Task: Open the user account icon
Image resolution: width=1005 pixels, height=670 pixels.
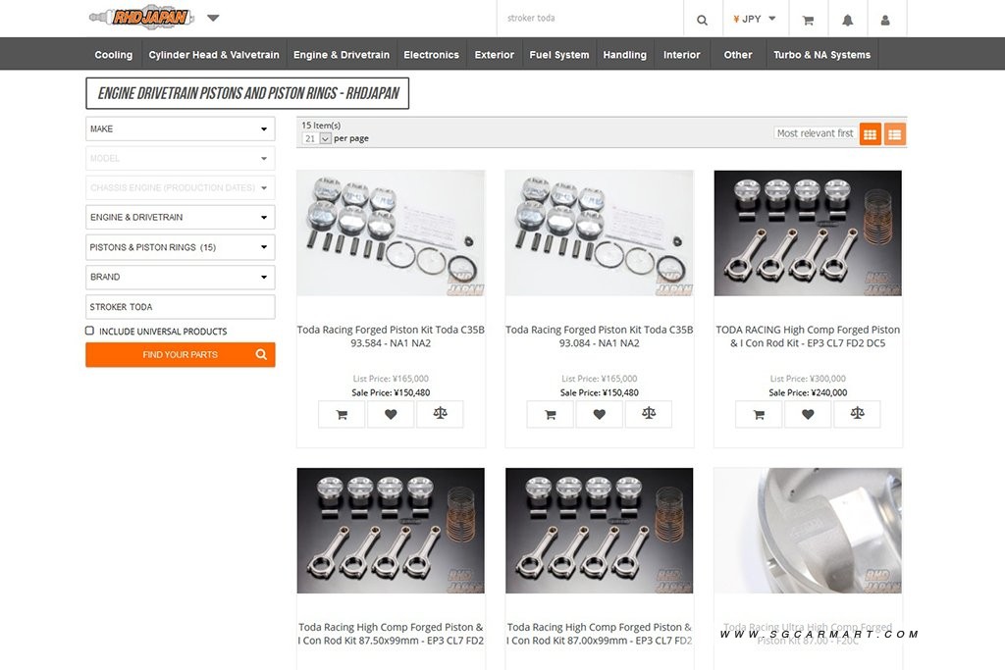Action: coord(885,20)
